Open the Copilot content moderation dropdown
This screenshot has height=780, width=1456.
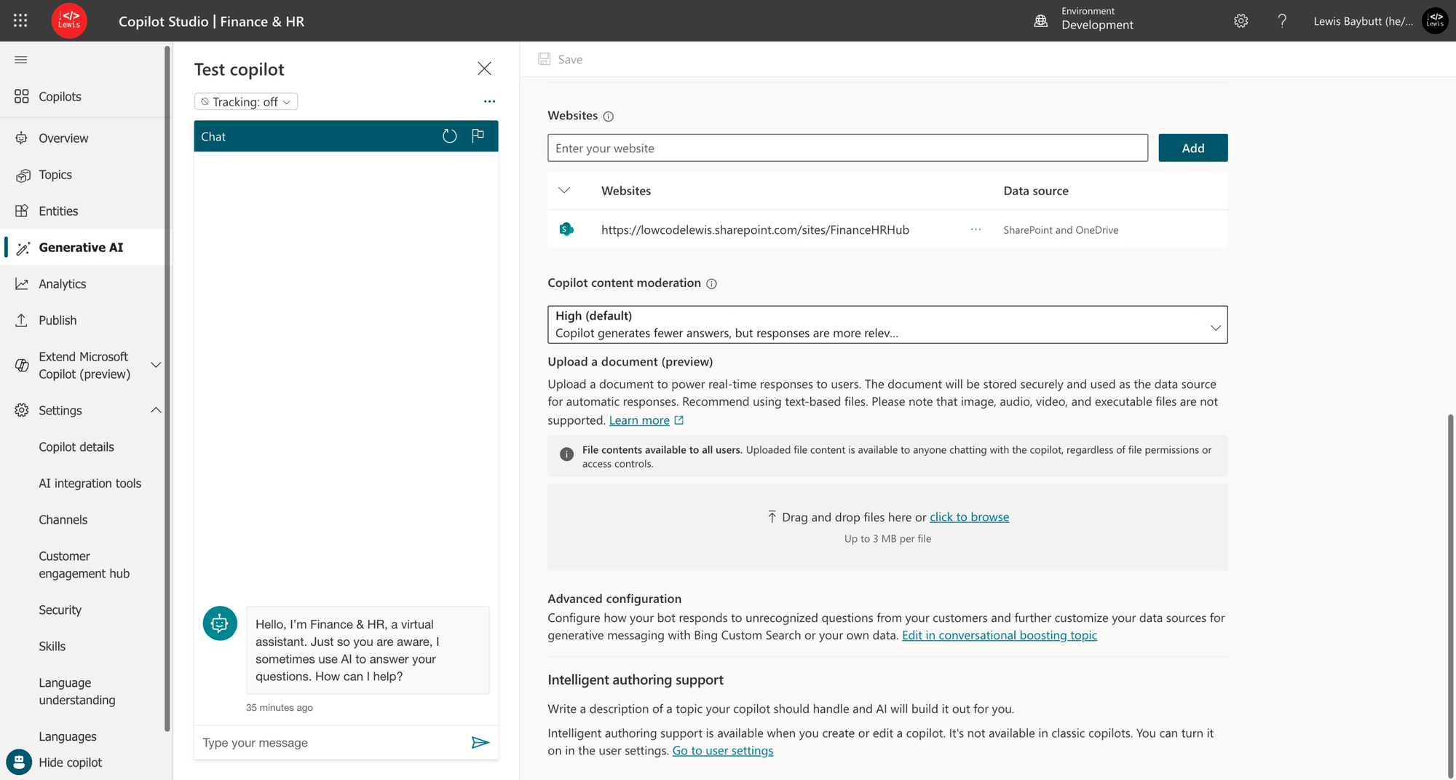(887, 324)
